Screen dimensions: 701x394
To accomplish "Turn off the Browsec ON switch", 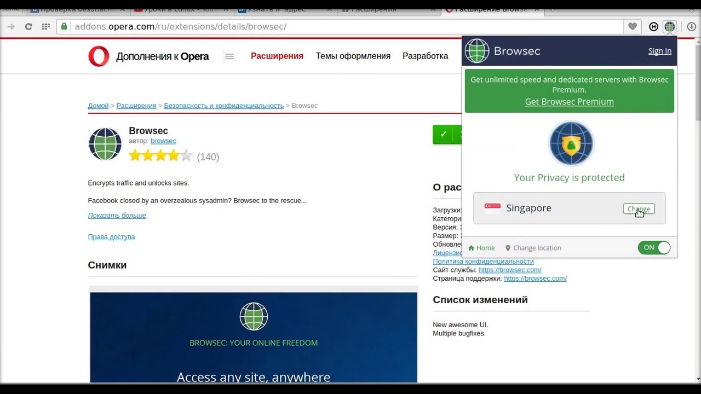I will click(654, 248).
